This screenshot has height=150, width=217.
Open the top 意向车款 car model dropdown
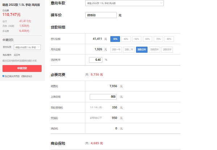124,3
